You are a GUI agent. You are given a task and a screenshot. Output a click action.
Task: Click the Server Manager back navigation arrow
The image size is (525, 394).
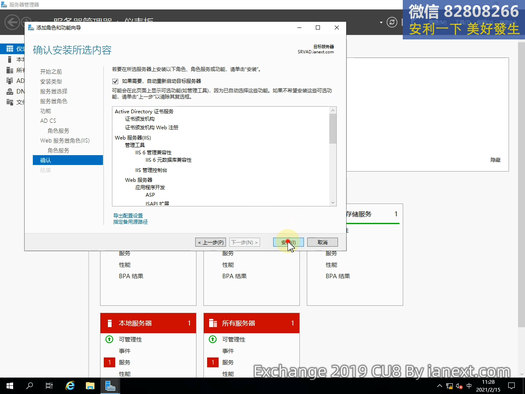12,22
